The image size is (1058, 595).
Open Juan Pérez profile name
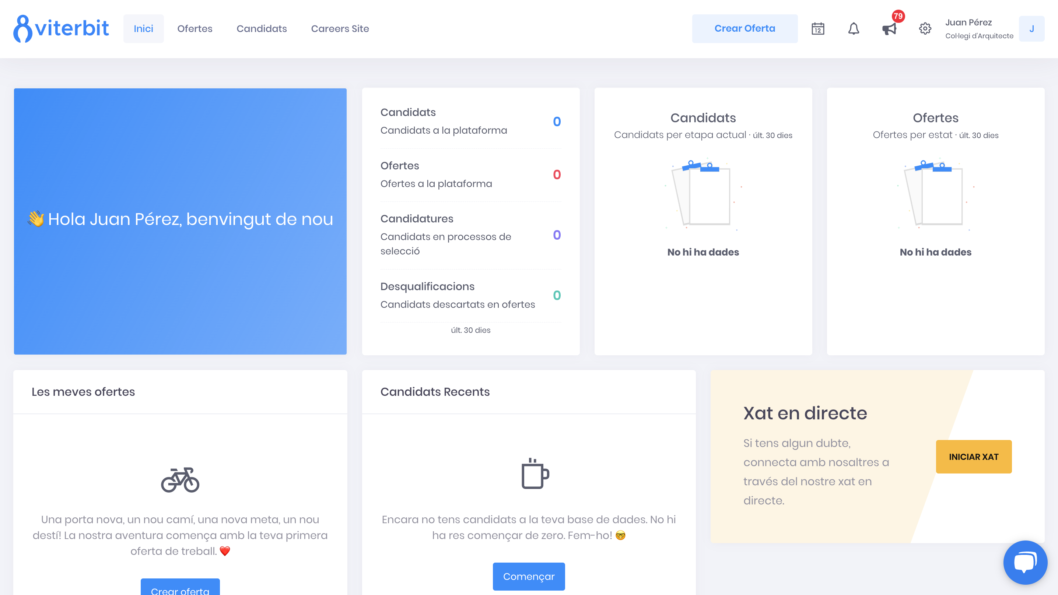click(968, 22)
